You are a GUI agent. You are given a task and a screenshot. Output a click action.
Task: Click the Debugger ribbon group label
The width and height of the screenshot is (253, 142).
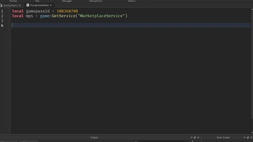coord(67,1)
